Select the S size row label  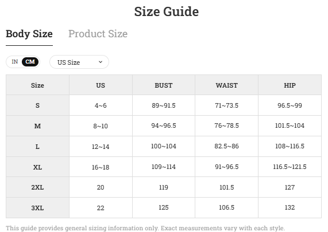pyautogui.click(x=38, y=105)
